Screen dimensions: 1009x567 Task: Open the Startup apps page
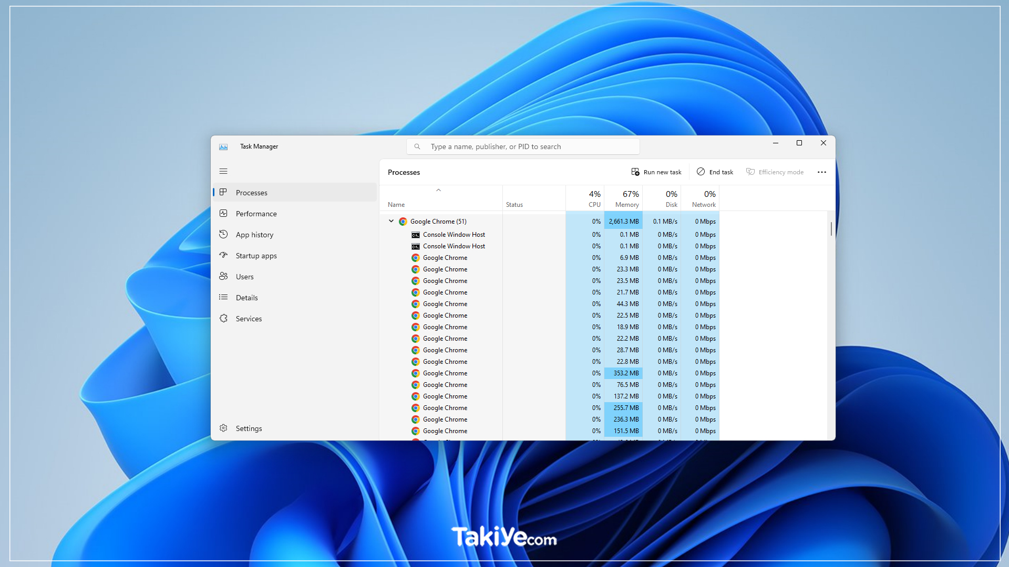point(295,256)
